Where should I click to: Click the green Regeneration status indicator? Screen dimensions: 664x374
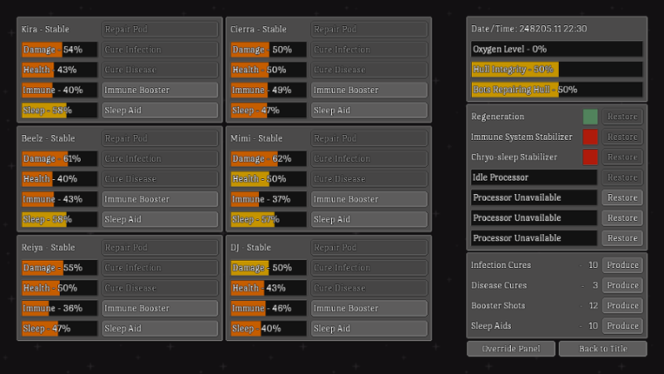(590, 117)
